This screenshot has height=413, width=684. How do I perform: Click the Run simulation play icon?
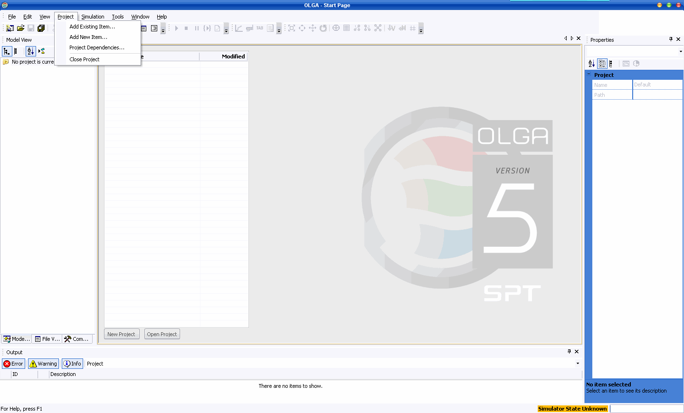point(176,28)
